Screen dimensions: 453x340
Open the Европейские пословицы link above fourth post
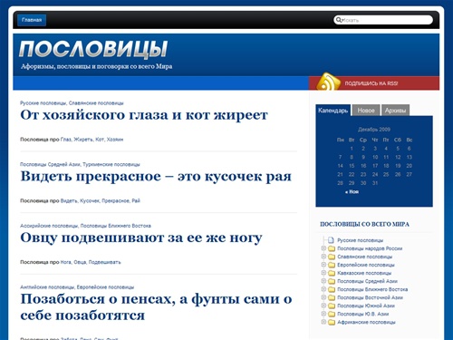[105, 287]
